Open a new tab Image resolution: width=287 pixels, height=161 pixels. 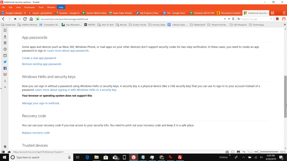pos(272,13)
